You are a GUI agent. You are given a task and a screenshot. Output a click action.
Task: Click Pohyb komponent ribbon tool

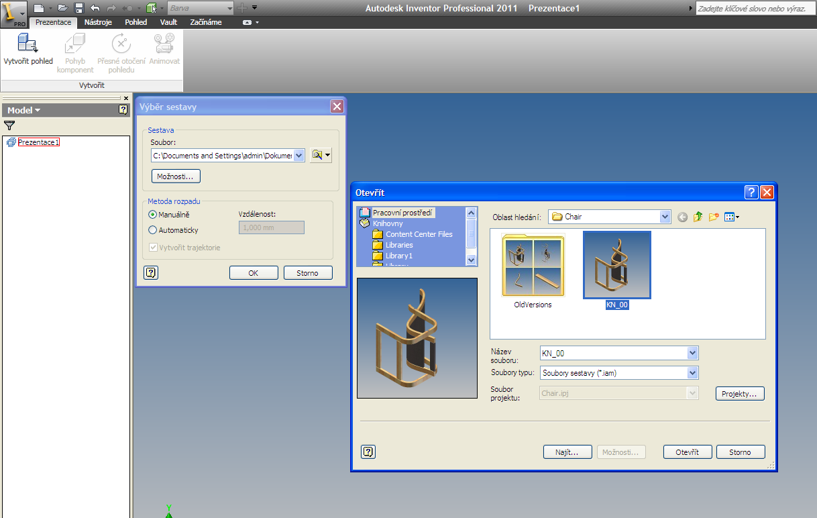click(x=75, y=53)
